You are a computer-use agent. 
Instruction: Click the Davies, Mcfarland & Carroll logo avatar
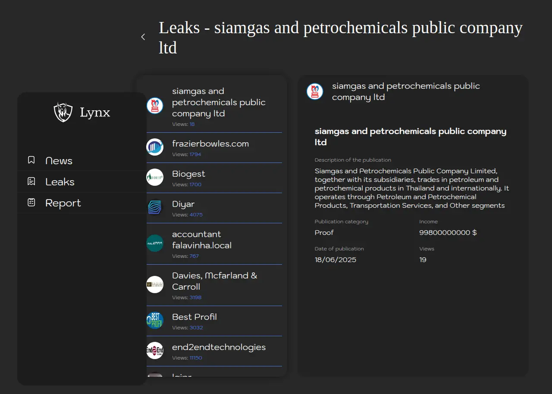click(x=155, y=285)
